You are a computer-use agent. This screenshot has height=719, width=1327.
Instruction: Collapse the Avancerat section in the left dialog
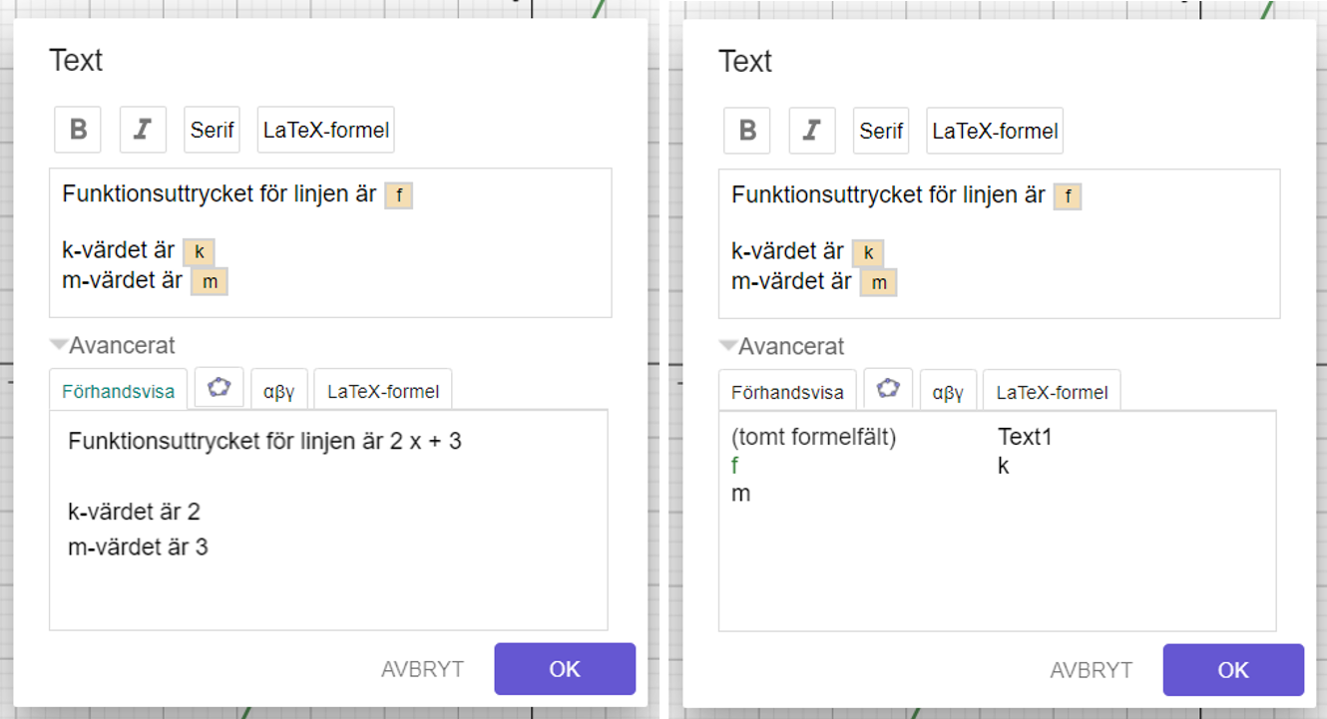click(60, 346)
